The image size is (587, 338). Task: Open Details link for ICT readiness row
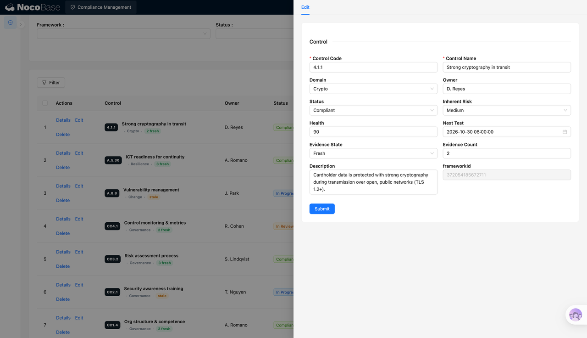coord(63,153)
